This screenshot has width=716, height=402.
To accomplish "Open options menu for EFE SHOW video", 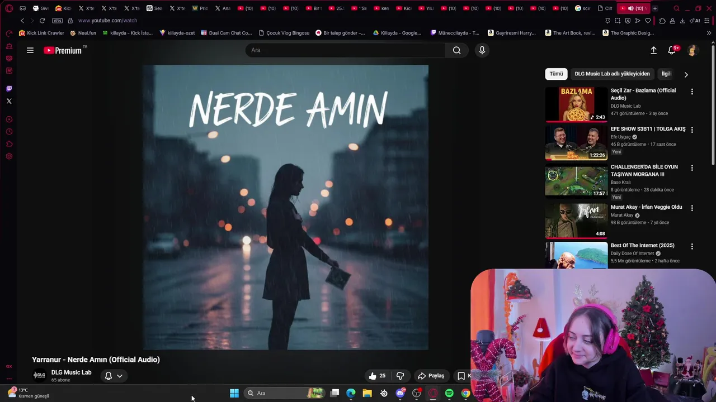I will click(x=692, y=130).
